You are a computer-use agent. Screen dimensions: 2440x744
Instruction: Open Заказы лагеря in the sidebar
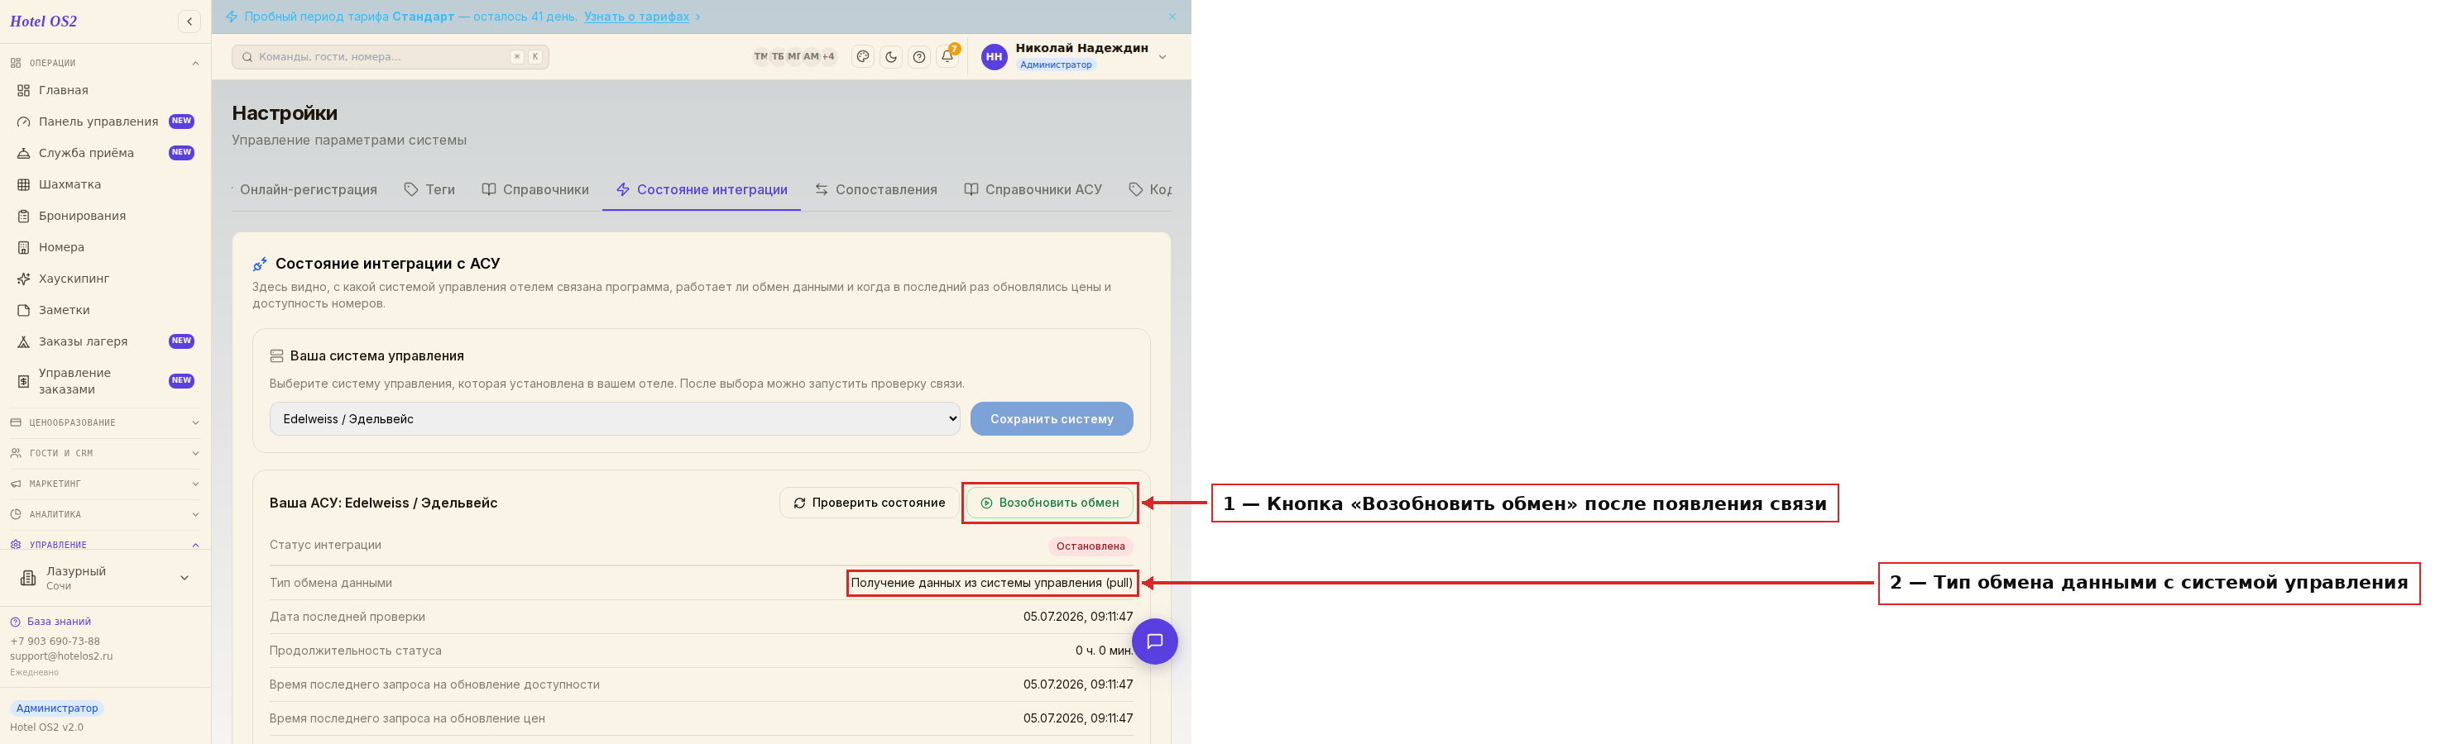click(x=105, y=341)
